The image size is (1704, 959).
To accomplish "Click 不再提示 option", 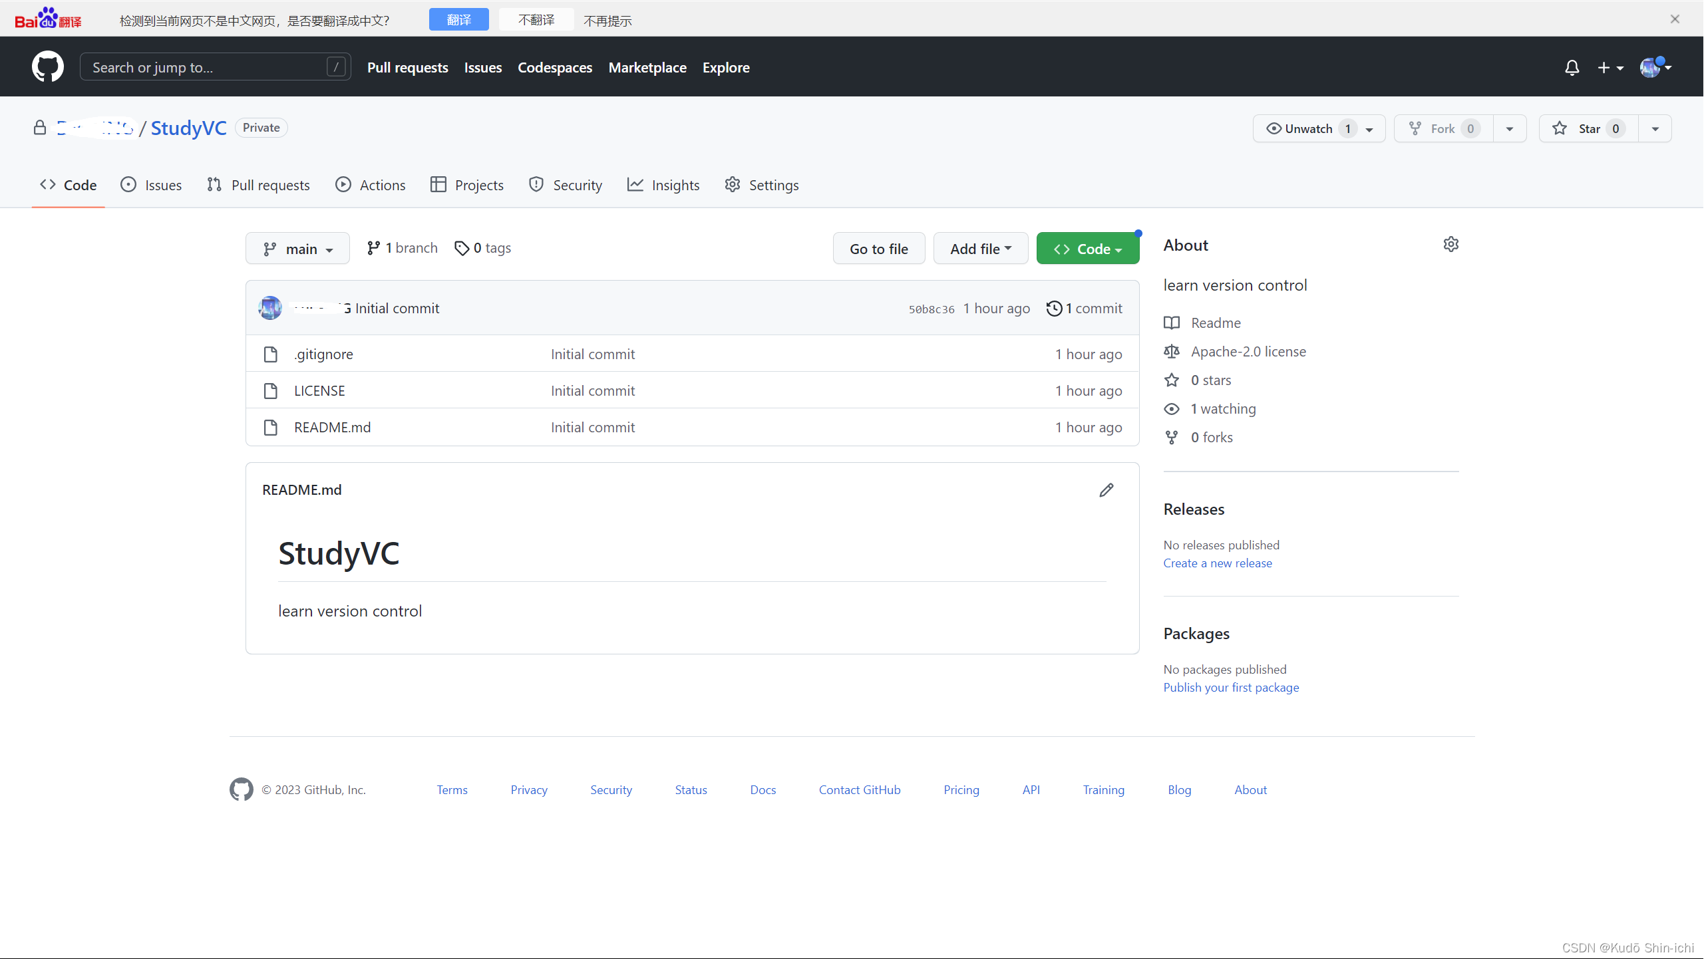I will tap(607, 21).
